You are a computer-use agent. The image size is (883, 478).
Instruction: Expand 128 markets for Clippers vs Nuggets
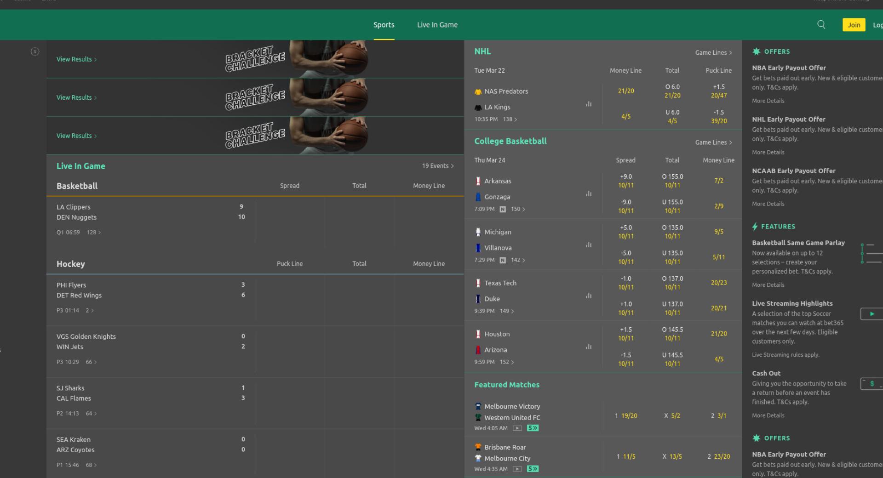point(94,233)
